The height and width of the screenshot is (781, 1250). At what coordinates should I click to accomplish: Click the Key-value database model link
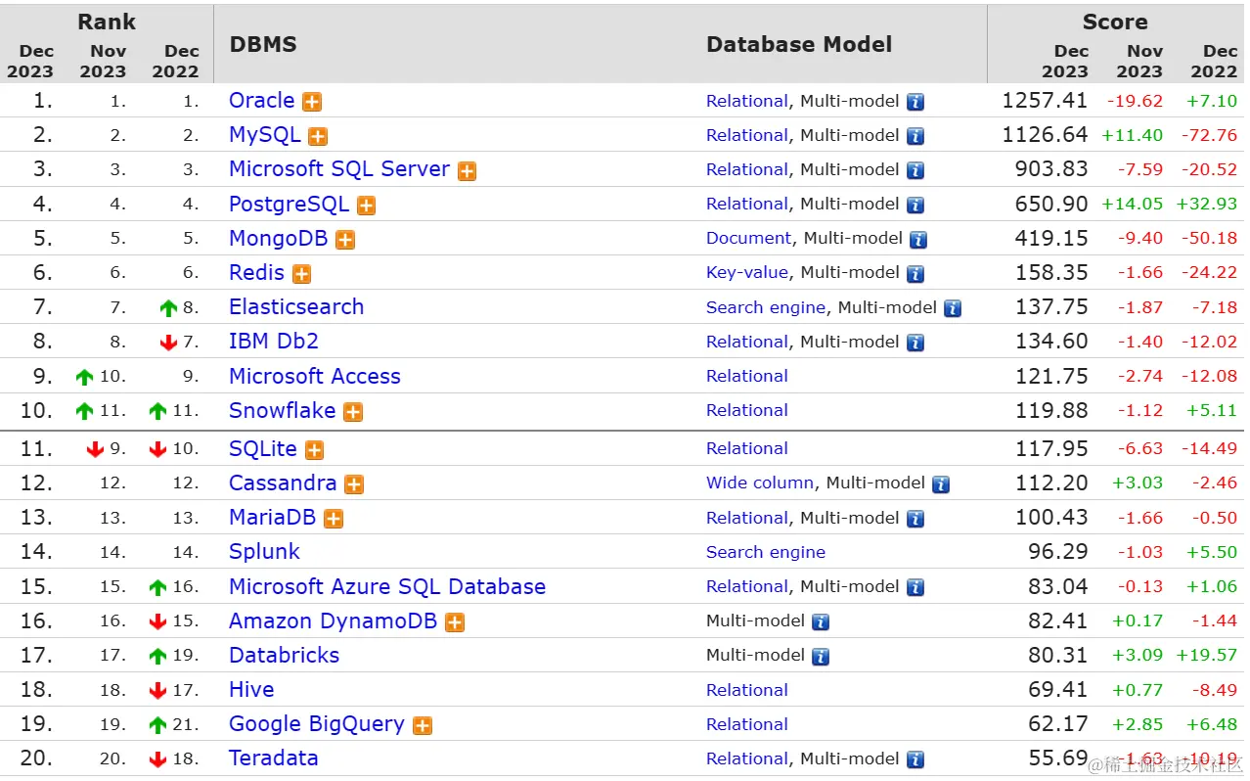(747, 272)
